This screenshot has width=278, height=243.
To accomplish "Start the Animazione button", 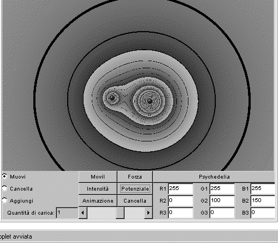I will 98,201.
